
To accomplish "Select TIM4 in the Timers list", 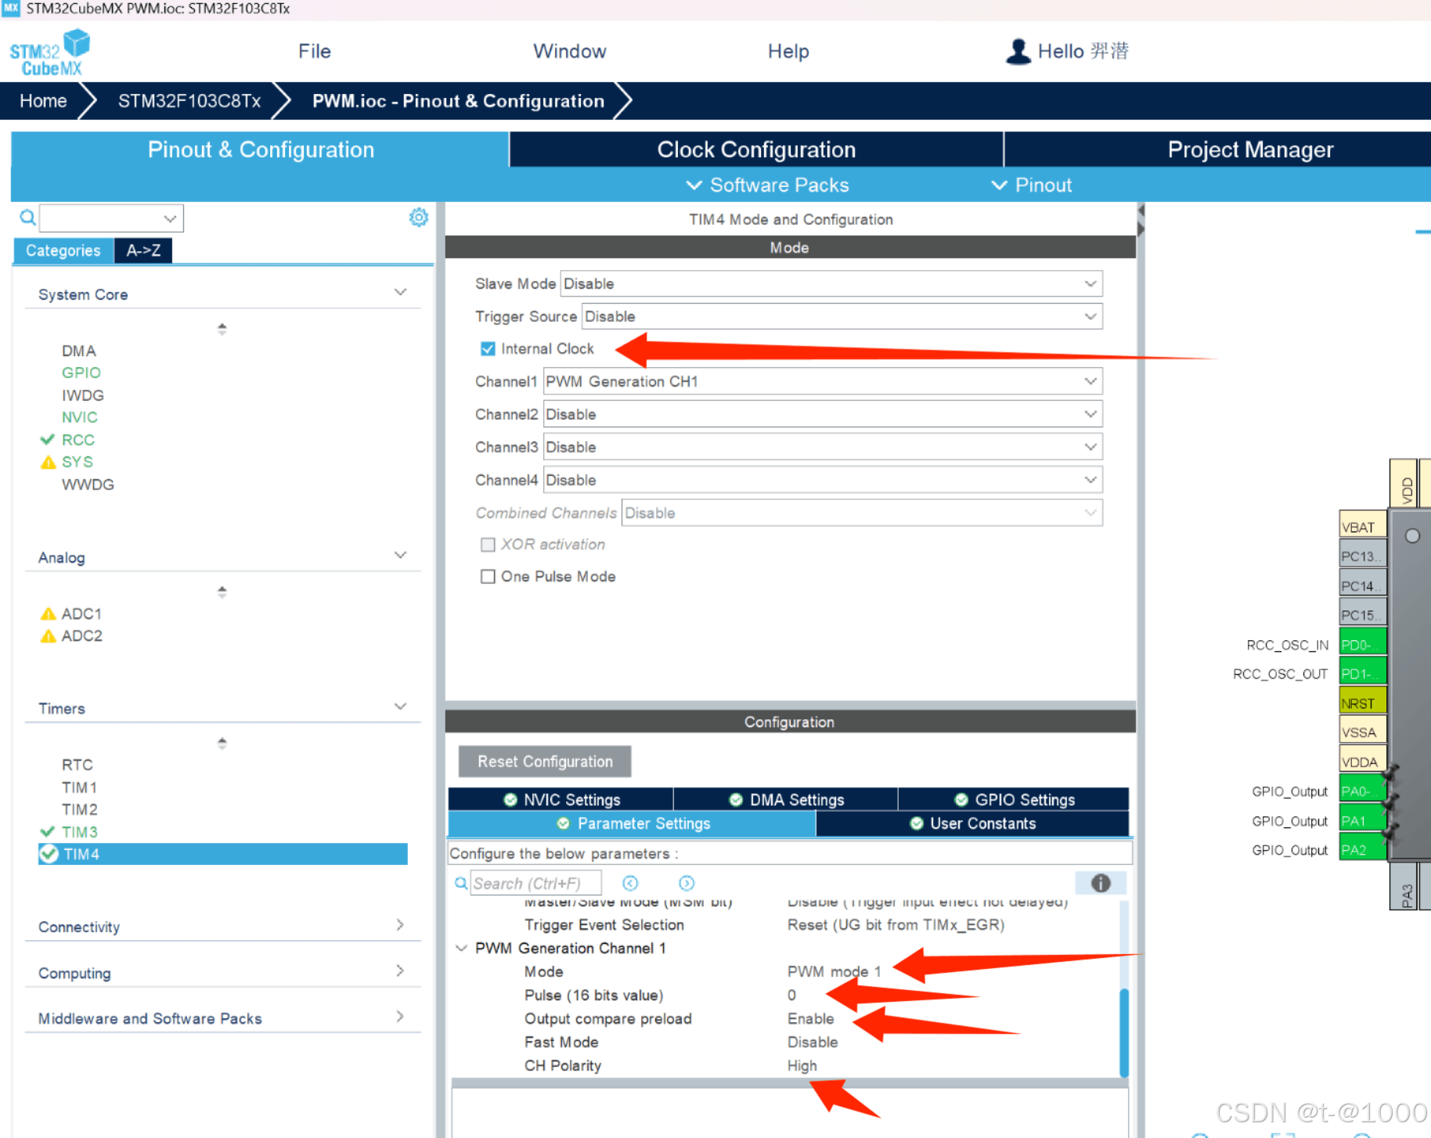I will click(223, 853).
